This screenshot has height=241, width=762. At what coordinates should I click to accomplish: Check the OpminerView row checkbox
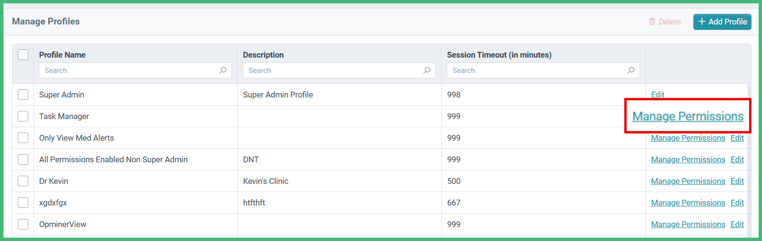23,224
